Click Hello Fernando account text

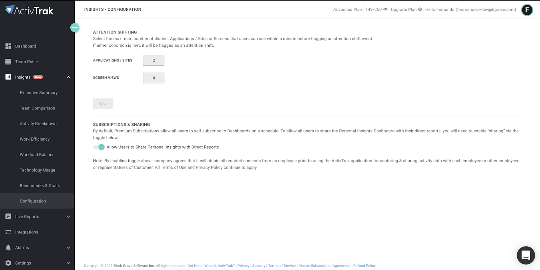tap(470, 10)
